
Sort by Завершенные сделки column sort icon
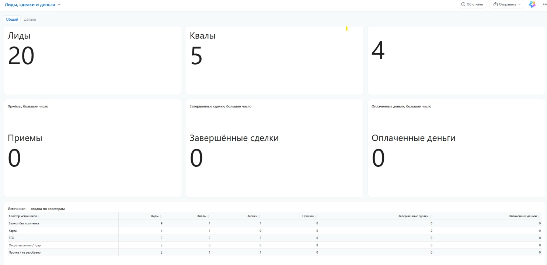coord(430,216)
